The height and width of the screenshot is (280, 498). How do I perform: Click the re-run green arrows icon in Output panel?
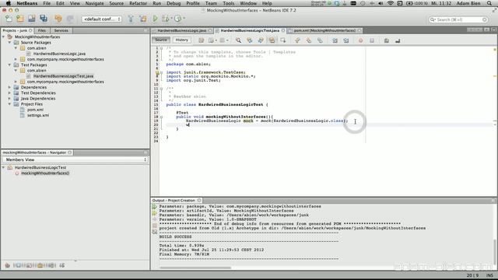point(155,207)
